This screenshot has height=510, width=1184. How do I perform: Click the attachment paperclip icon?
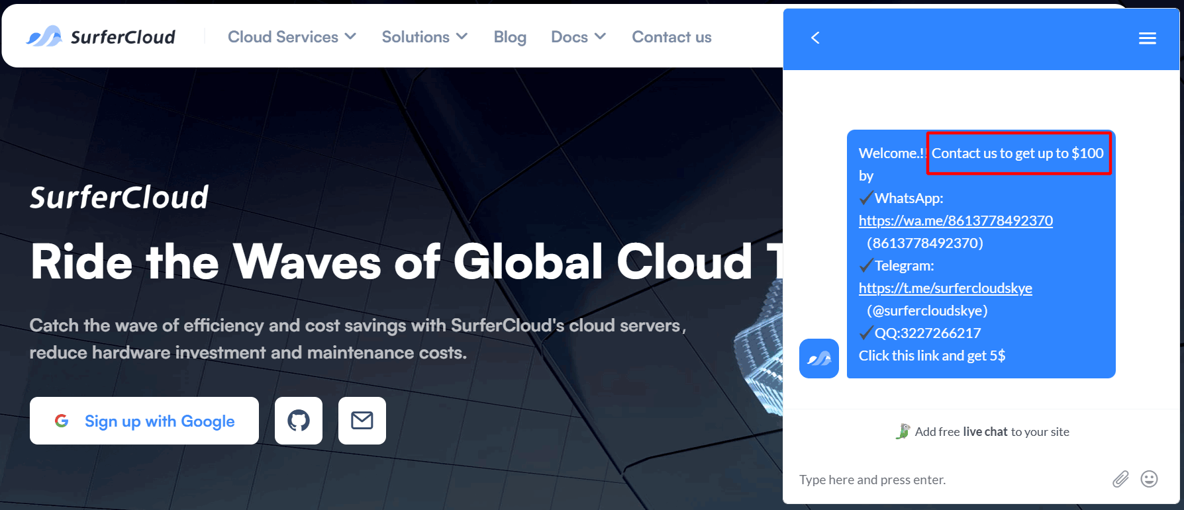point(1120,479)
